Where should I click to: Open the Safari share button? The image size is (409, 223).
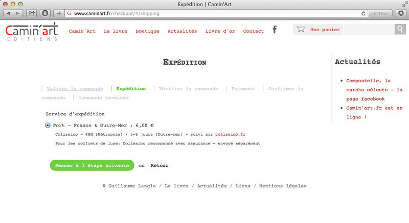click(x=32, y=13)
